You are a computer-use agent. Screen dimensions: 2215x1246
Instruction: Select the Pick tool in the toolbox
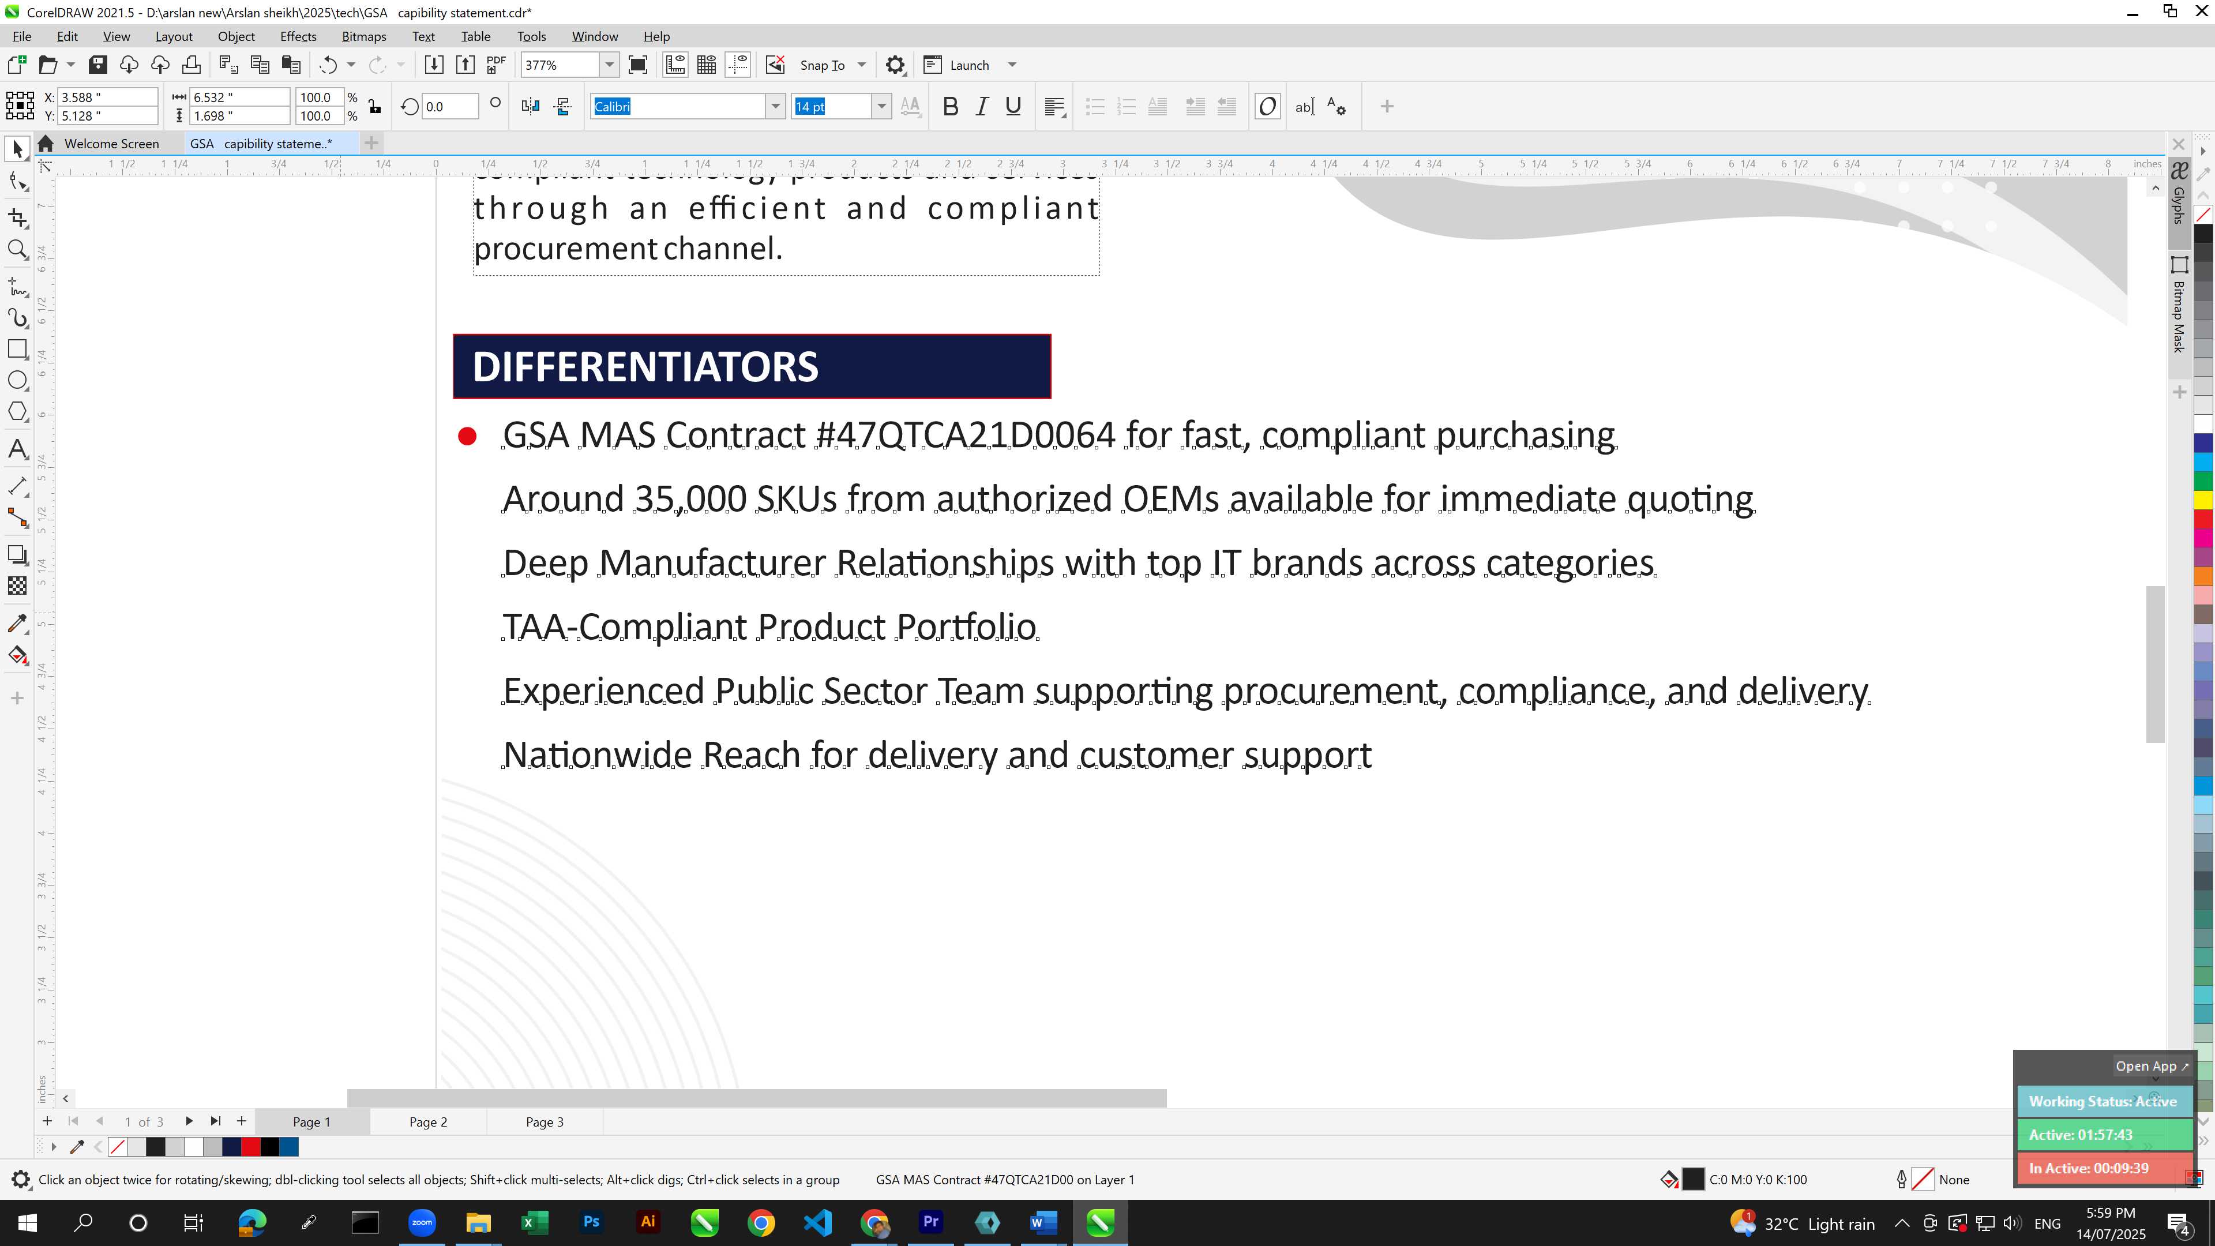[x=17, y=149]
